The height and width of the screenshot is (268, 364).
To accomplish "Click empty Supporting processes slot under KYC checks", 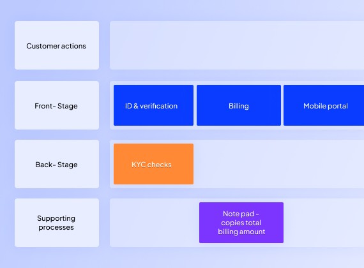I will click(153, 223).
